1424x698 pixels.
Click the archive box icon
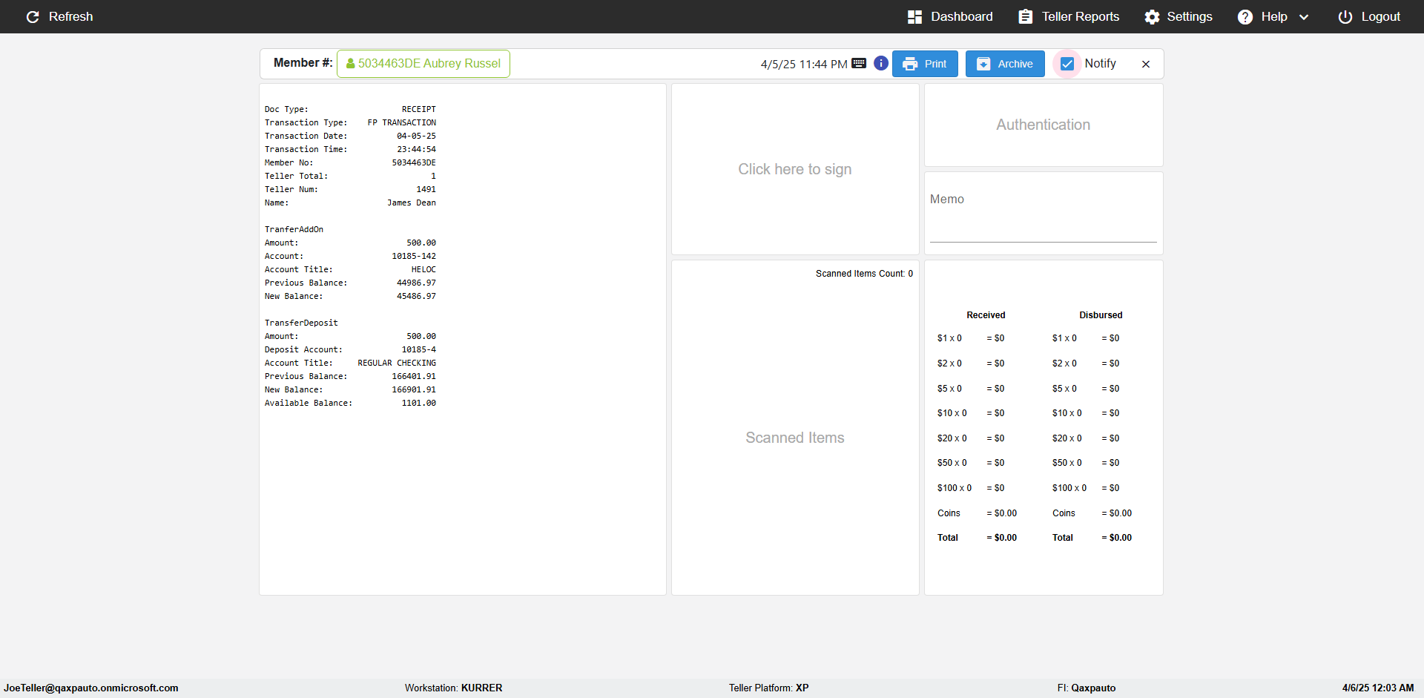point(983,65)
